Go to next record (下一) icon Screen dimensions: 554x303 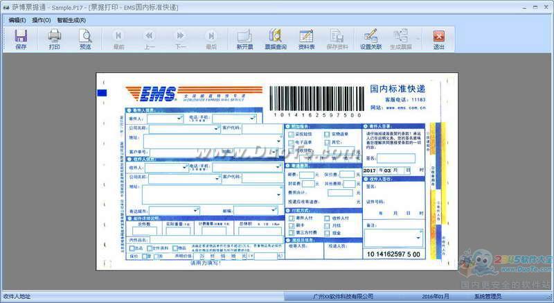pos(180,37)
